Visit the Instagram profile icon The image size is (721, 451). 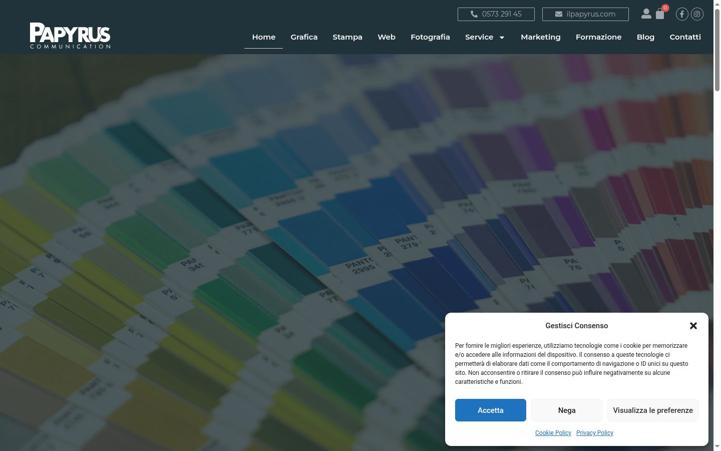pos(697,14)
